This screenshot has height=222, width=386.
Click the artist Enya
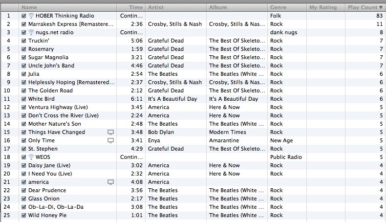click(154, 140)
